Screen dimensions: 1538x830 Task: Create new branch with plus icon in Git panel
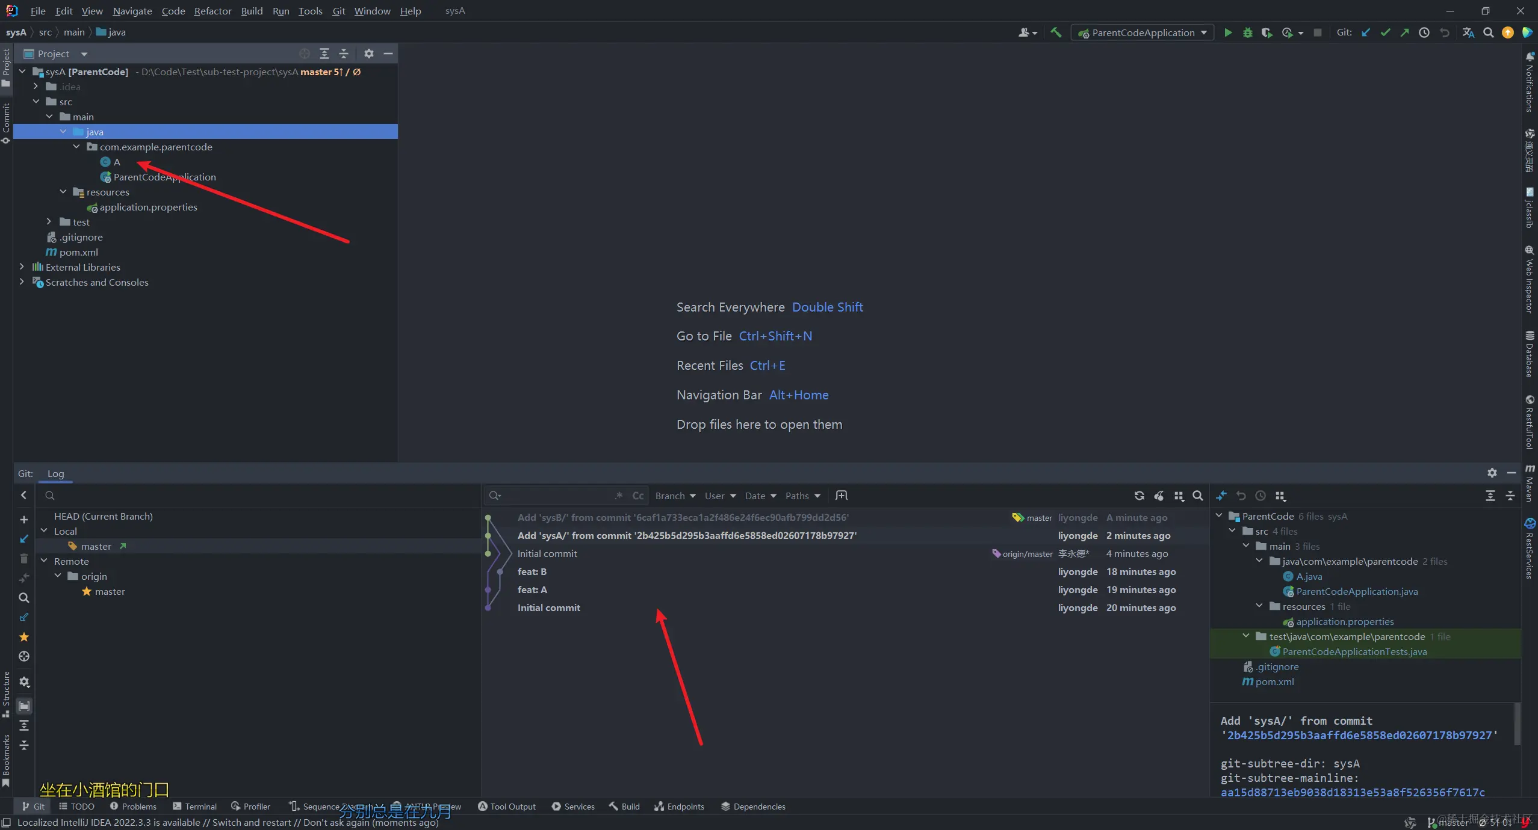(x=24, y=520)
